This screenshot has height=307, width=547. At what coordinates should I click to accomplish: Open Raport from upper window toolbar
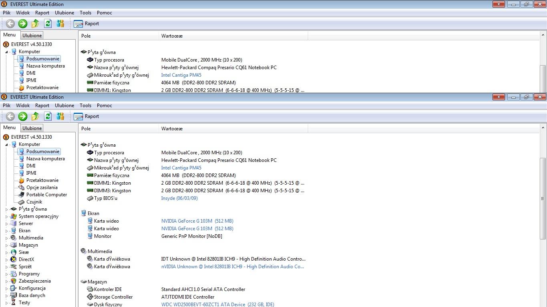(86, 24)
